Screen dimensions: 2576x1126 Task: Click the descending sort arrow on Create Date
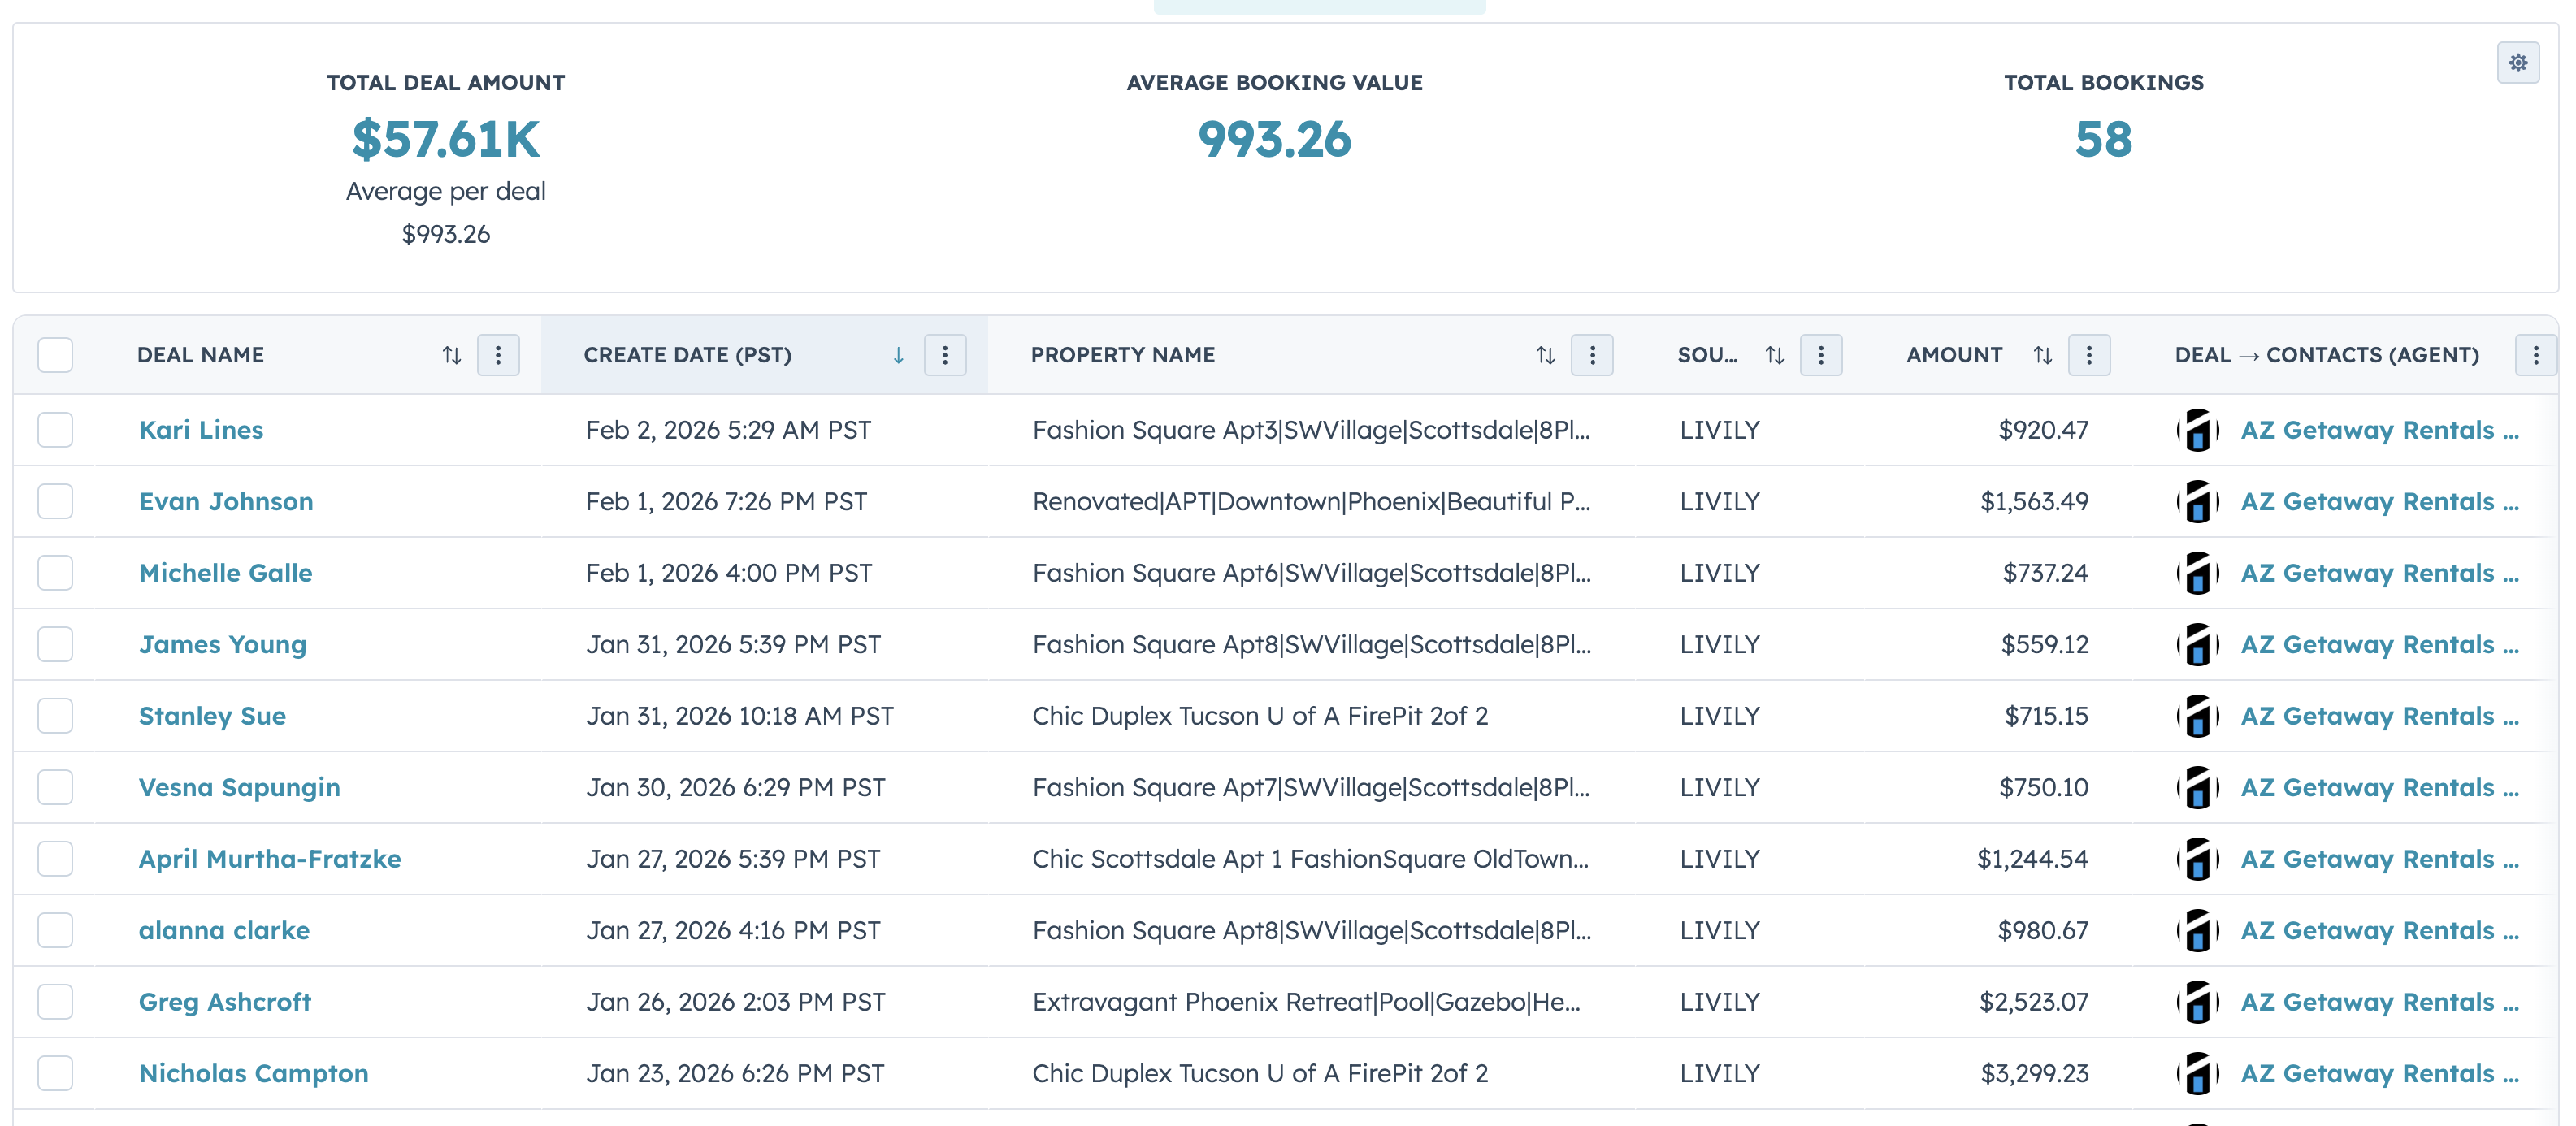tap(898, 355)
